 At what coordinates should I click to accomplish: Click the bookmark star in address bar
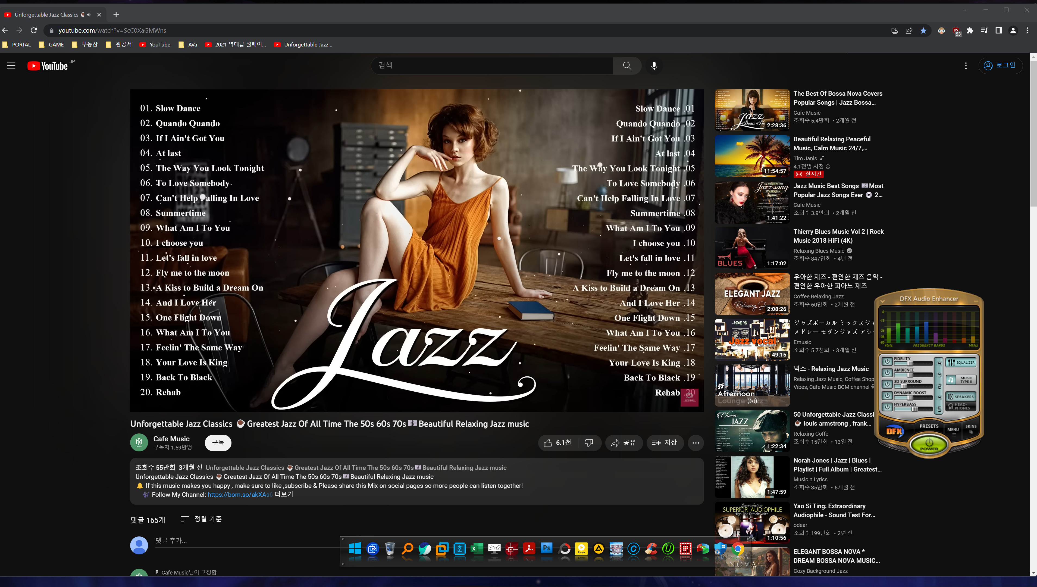(x=923, y=31)
